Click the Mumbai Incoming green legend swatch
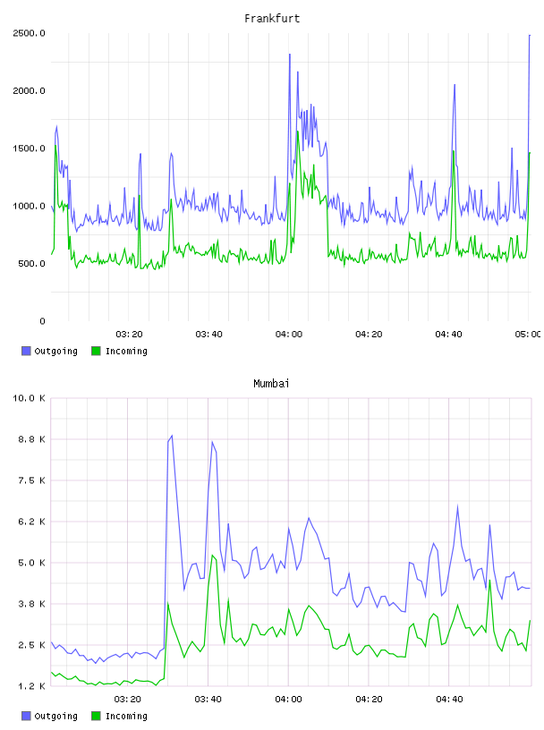 click(x=96, y=716)
